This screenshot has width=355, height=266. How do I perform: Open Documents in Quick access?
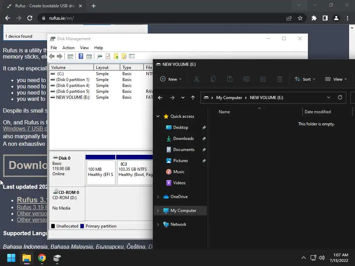184,150
